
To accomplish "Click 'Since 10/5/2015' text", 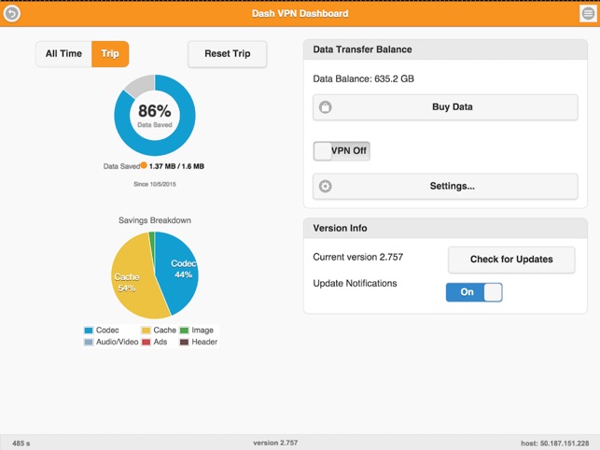I will click(155, 184).
